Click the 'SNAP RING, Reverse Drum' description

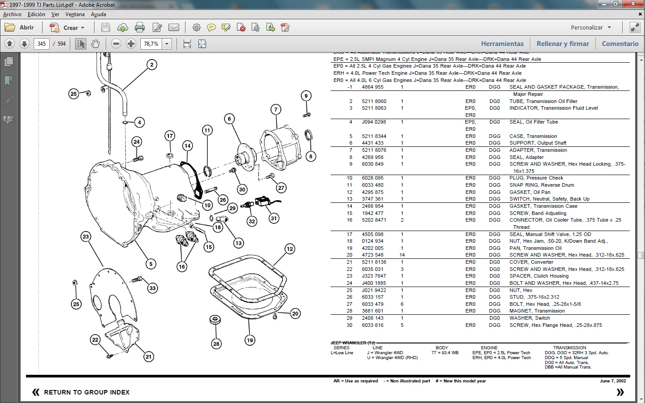click(542, 185)
